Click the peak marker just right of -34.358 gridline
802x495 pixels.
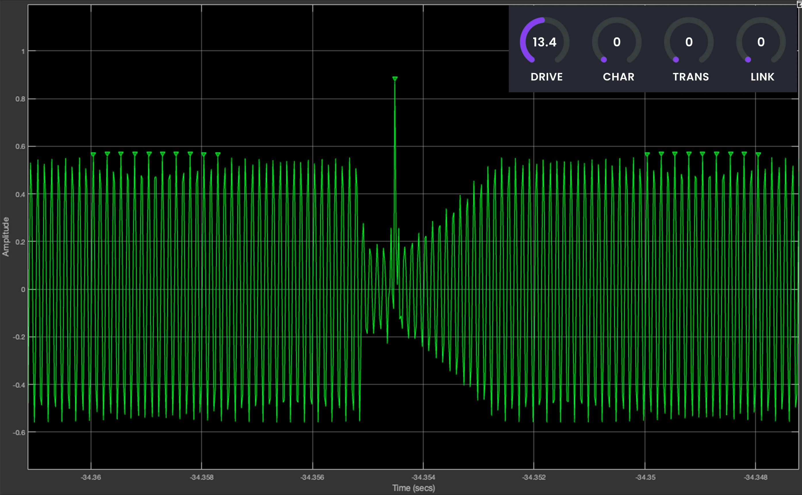click(204, 154)
